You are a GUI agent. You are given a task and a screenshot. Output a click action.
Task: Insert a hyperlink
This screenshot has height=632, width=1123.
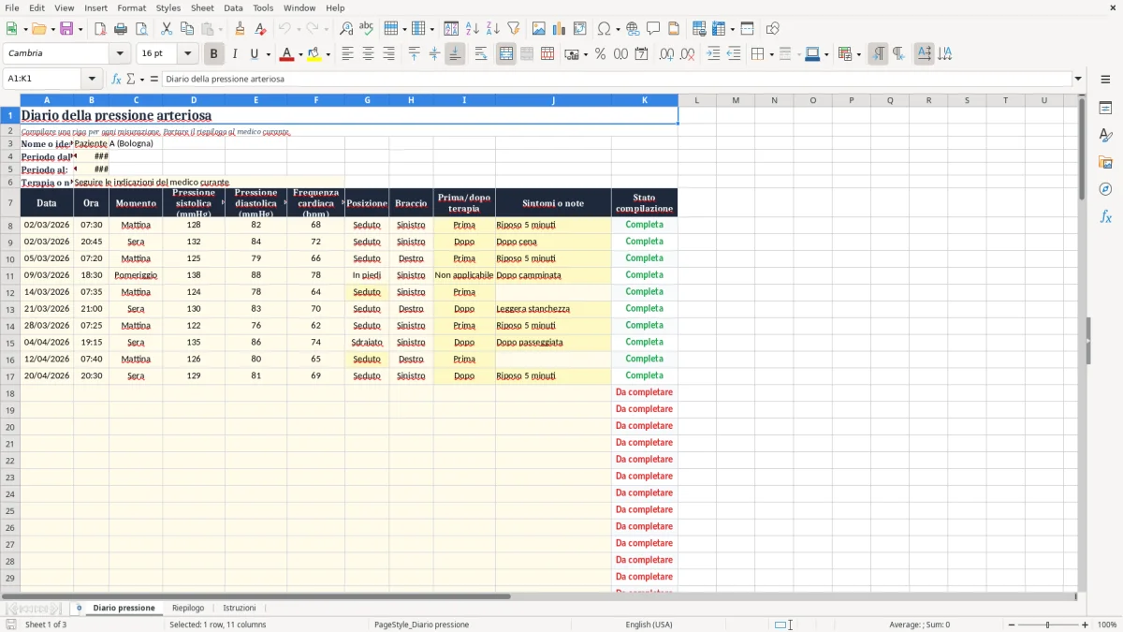tap(633, 29)
